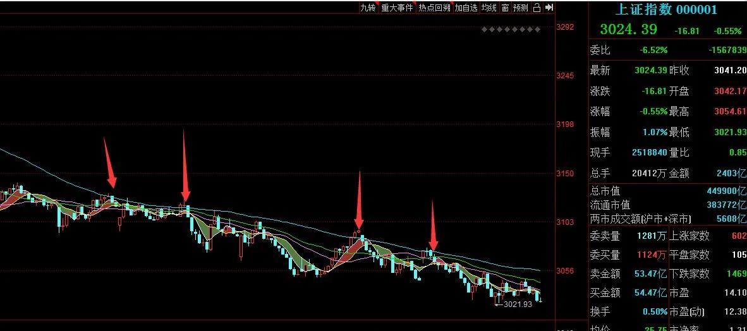Click the 市盈 value 14.10
This screenshot has width=747, height=331.
point(736,292)
